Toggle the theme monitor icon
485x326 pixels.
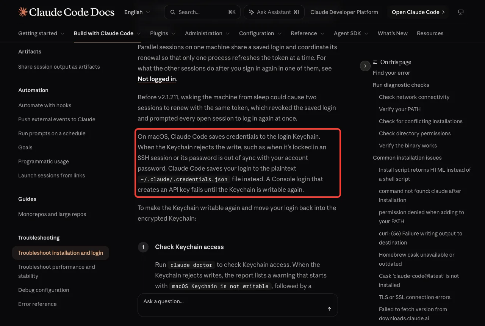coord(461,12)
